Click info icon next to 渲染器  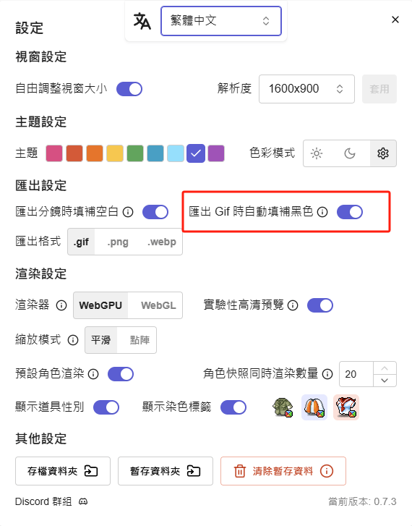click(61, 305)
